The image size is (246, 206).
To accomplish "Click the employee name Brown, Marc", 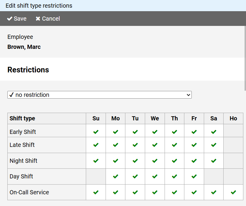I will (x=24, y=47).
